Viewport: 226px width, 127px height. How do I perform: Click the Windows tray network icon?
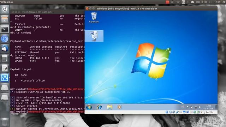coord(196,107)
